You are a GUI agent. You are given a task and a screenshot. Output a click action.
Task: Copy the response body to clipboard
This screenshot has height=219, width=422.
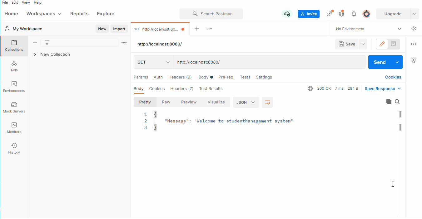389,102
